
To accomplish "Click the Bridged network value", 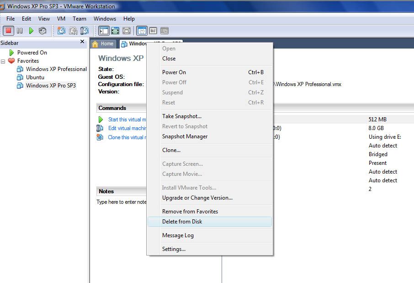I will pos(378,154).
